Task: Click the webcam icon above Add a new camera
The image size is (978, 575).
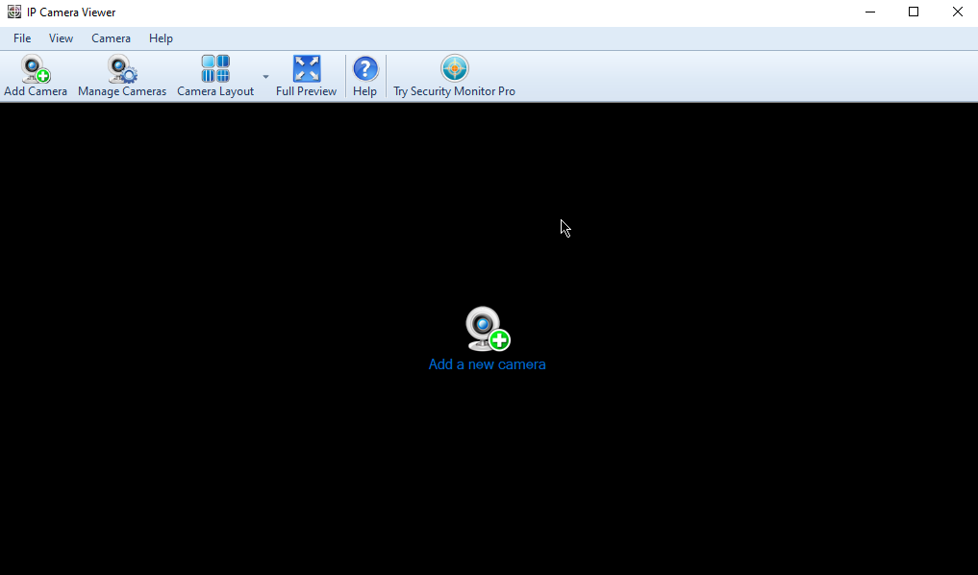Action: (487, 328)
